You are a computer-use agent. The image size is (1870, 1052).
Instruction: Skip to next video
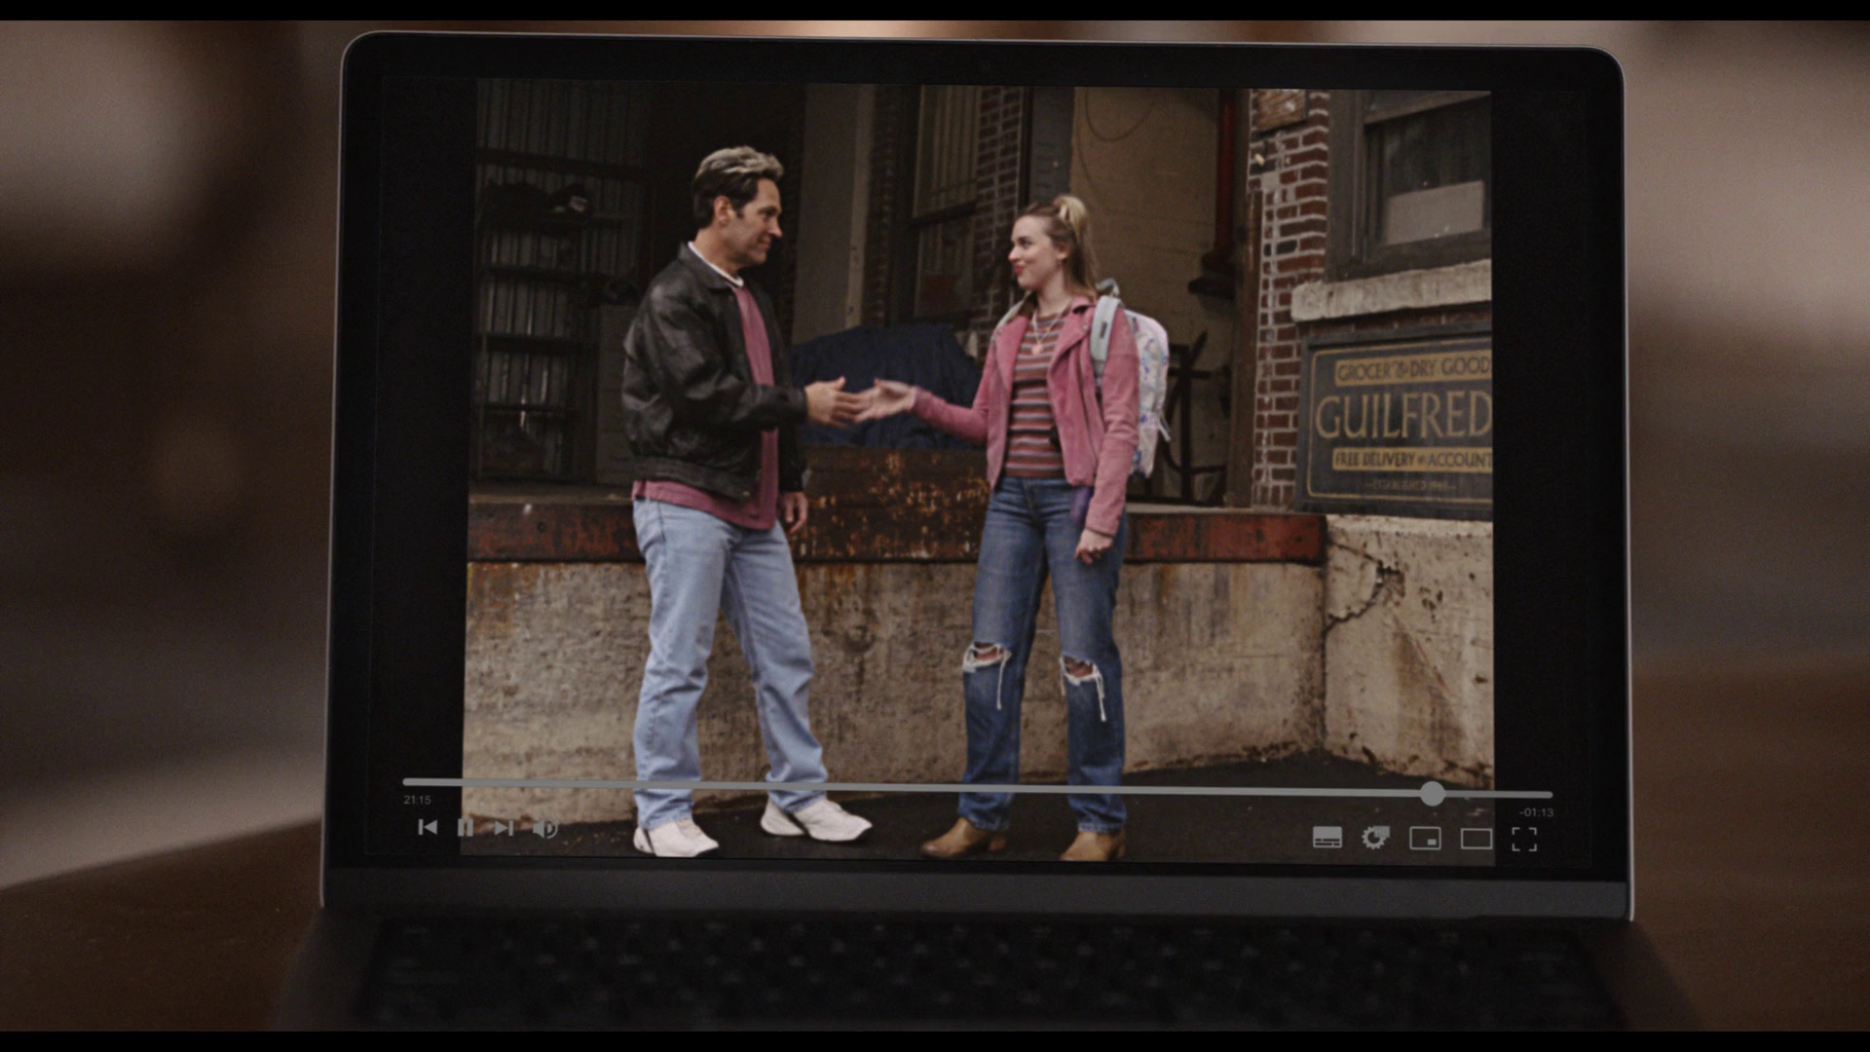504,828
